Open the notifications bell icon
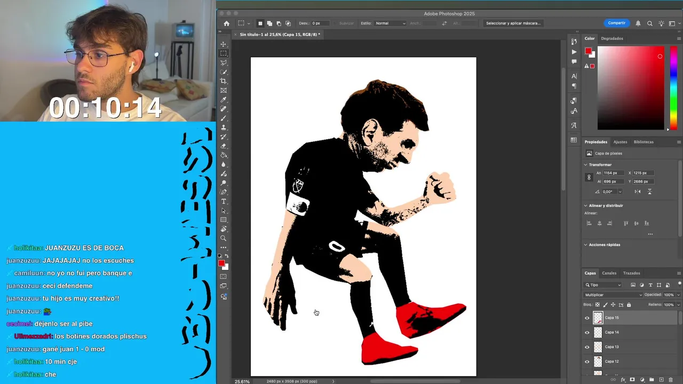Viewport: 683px width, 384px height. [638, 23]
